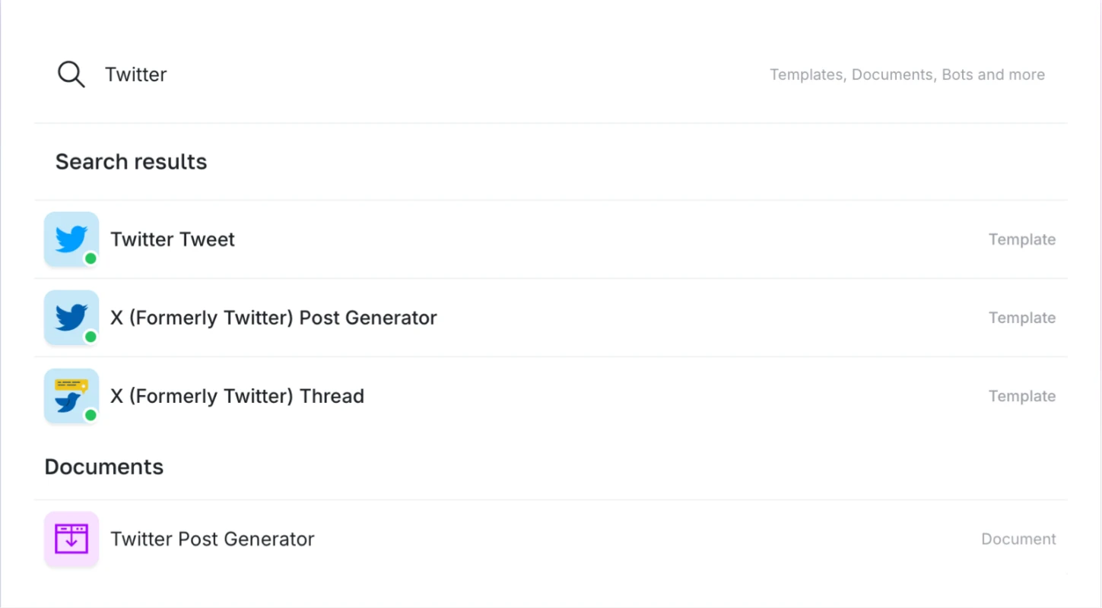Screen dimensions: 1102x608
Task: Click the Template label beside X Thread
Action: 1022,396
